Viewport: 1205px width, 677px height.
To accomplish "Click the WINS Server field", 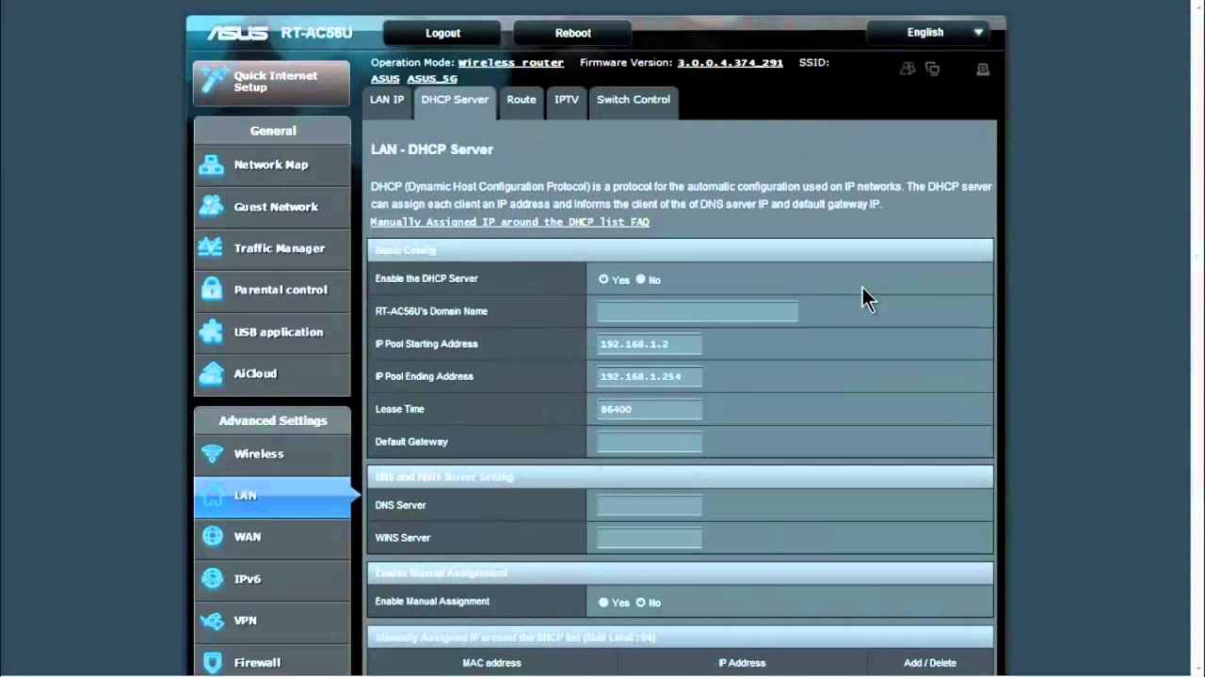I will coord(650,538).
